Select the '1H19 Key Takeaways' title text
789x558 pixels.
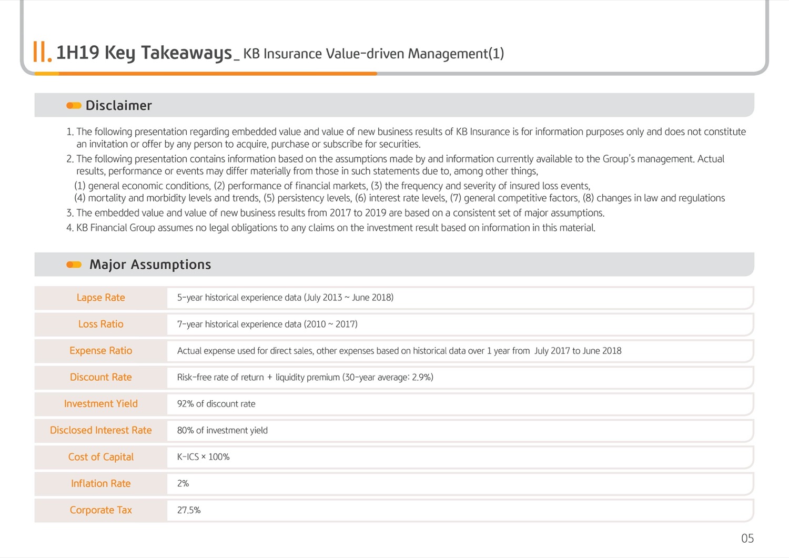(x=144, y=53)
